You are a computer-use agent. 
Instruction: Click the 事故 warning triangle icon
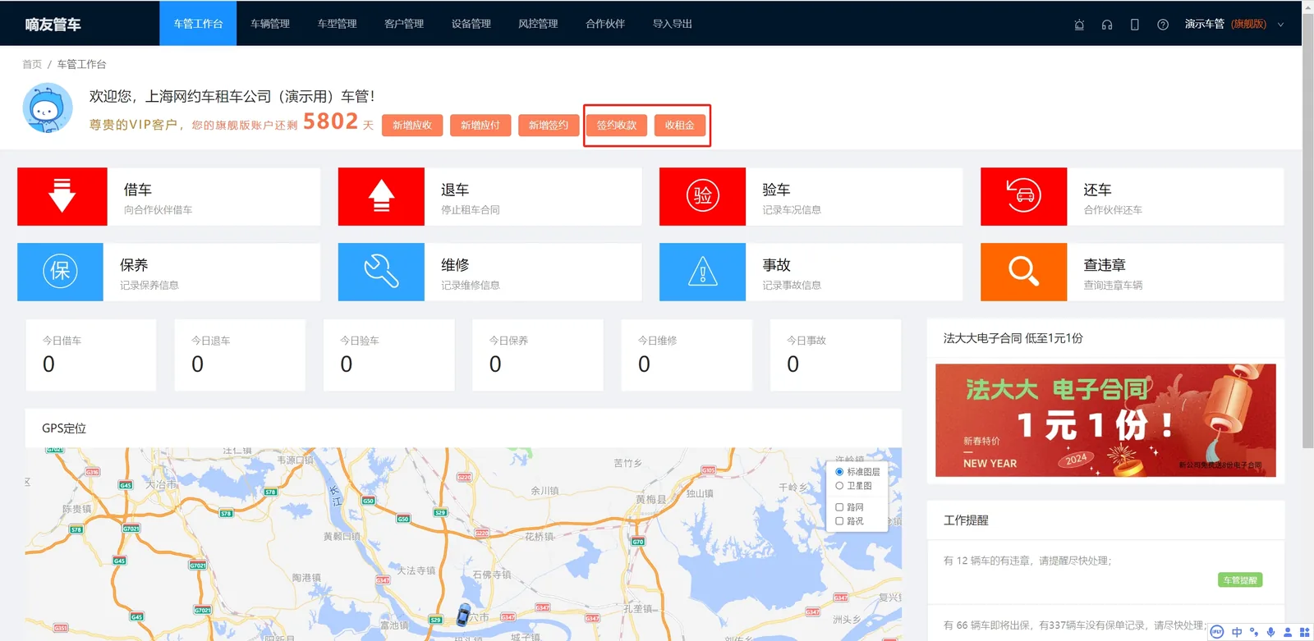(703, 272)
